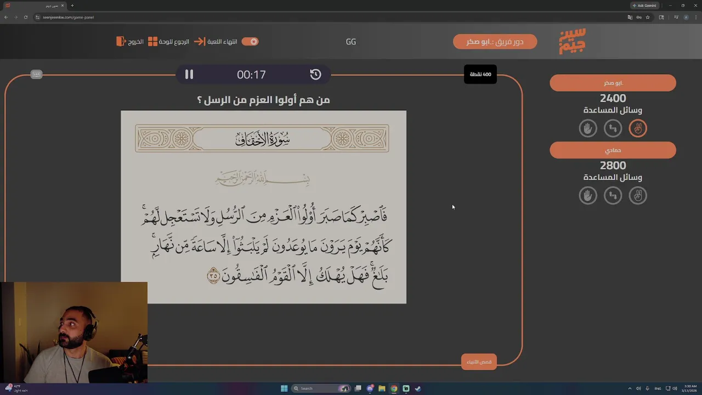Open the Ask Gemini button
The height and width of the screenshot is (395, 702).
644,5
